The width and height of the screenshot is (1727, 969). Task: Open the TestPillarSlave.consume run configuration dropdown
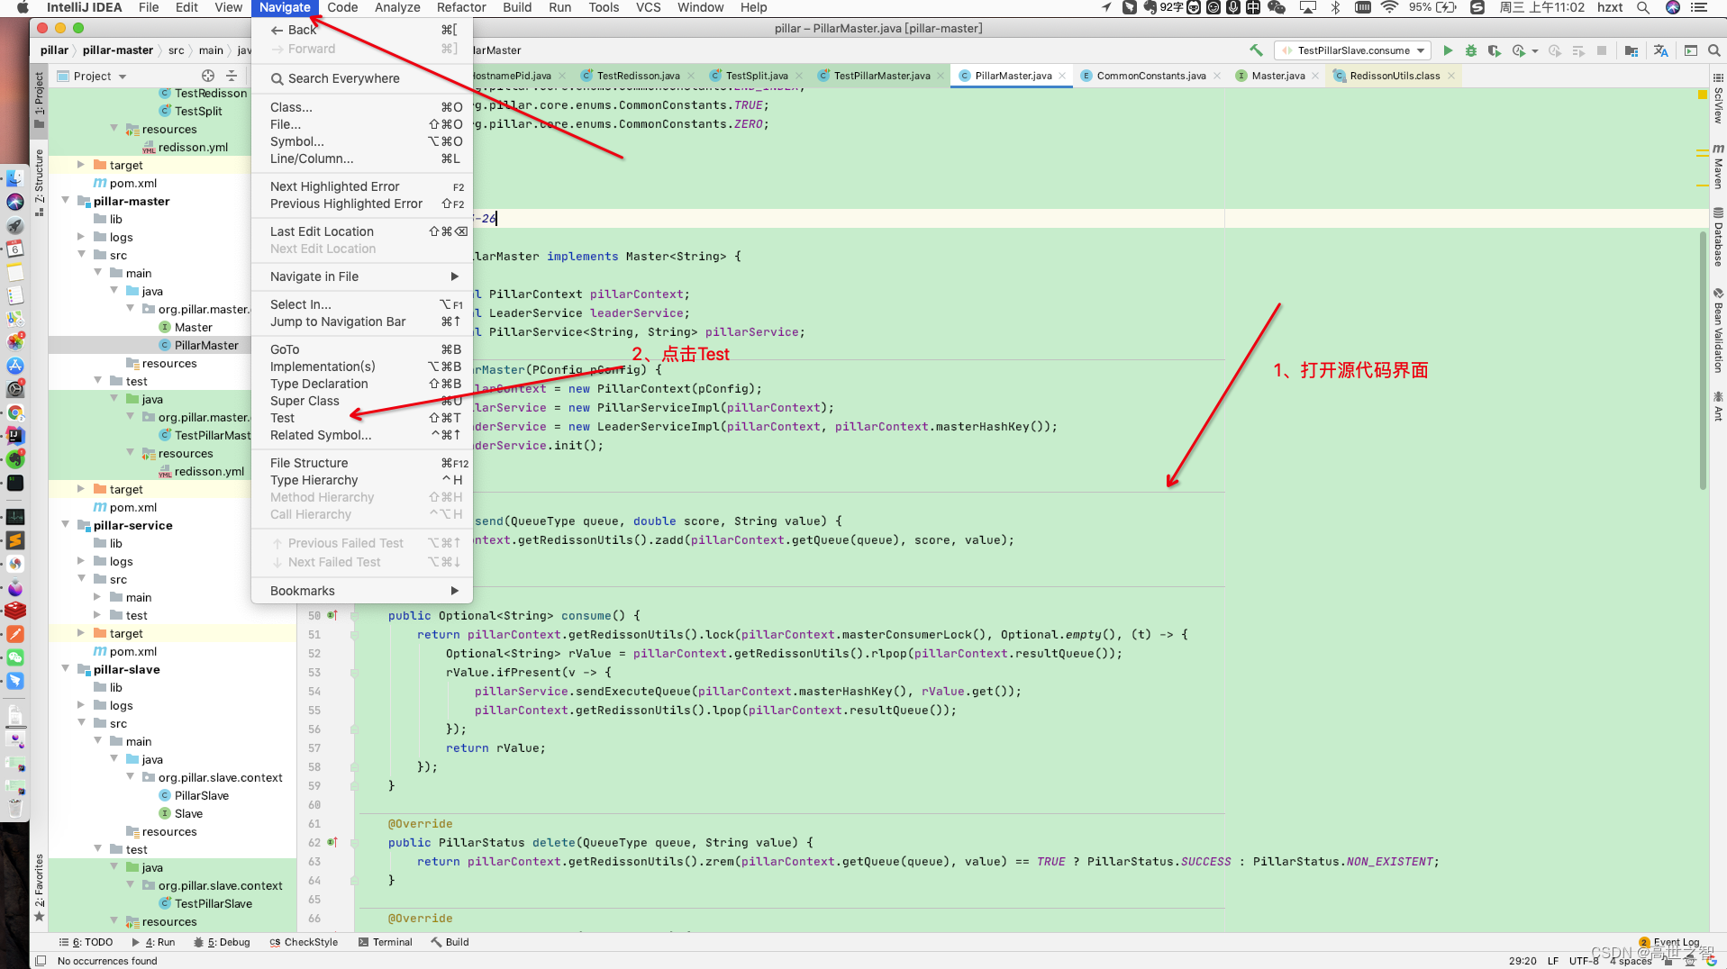(1353, 50)
